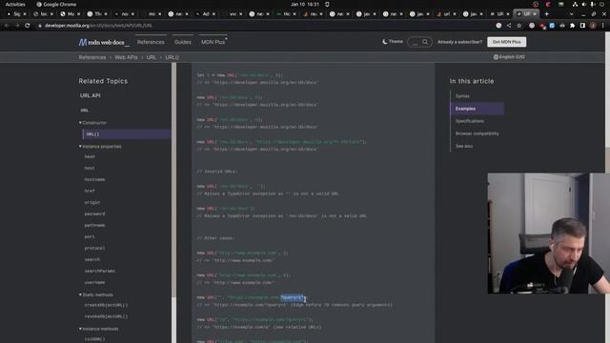
Task: Open the MDN Plus menu
Action: pyautogui.click(x=213, y=42)
